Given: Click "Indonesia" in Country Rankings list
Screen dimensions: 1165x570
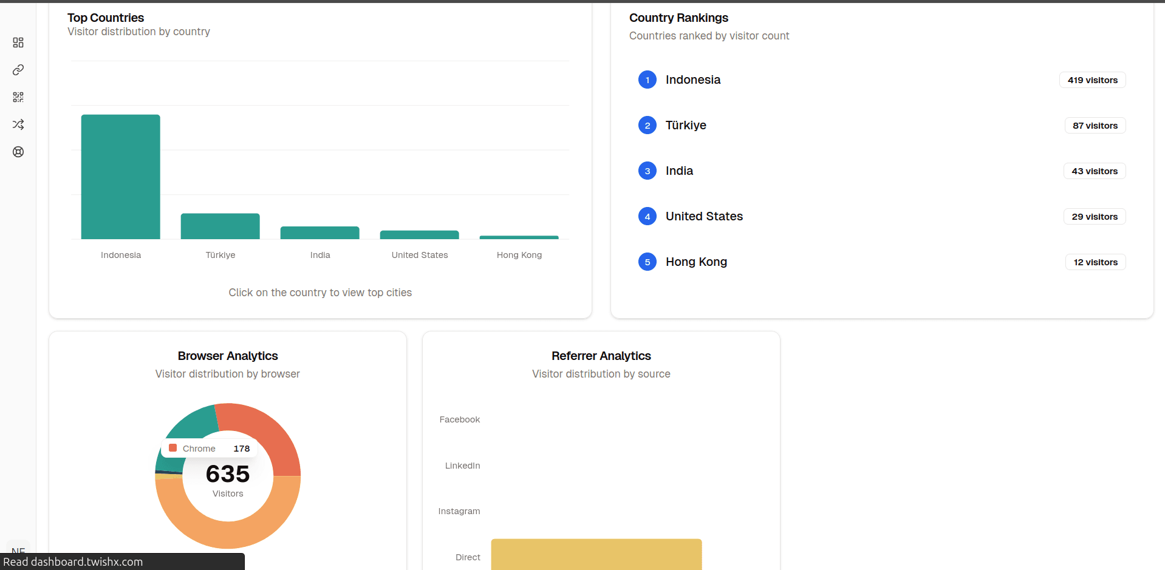Looking at the screenshot, I should point(693,80).
